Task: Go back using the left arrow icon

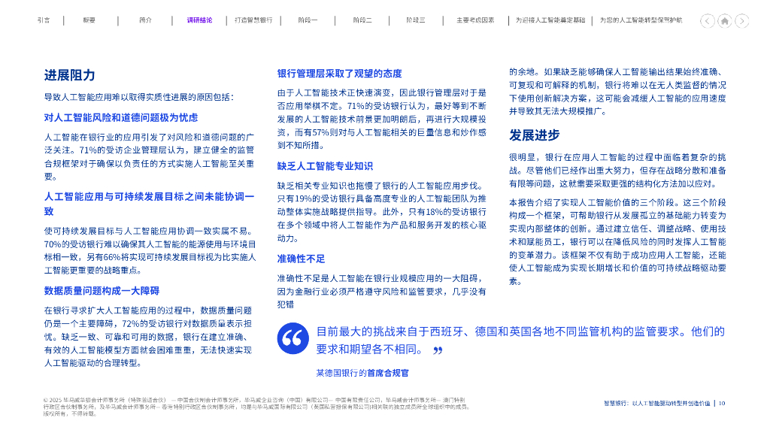Action: (x=708, y=21)
